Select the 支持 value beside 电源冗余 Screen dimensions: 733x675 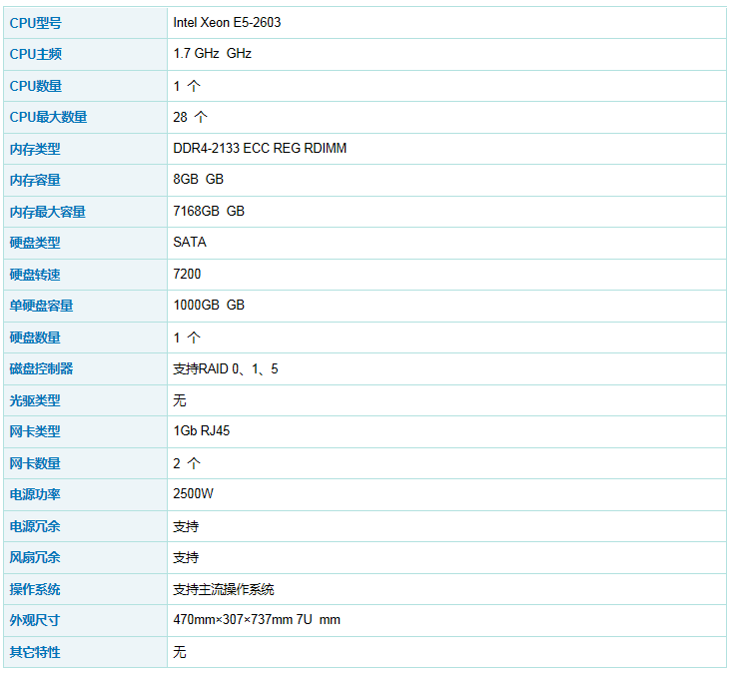tap(186, 526)
